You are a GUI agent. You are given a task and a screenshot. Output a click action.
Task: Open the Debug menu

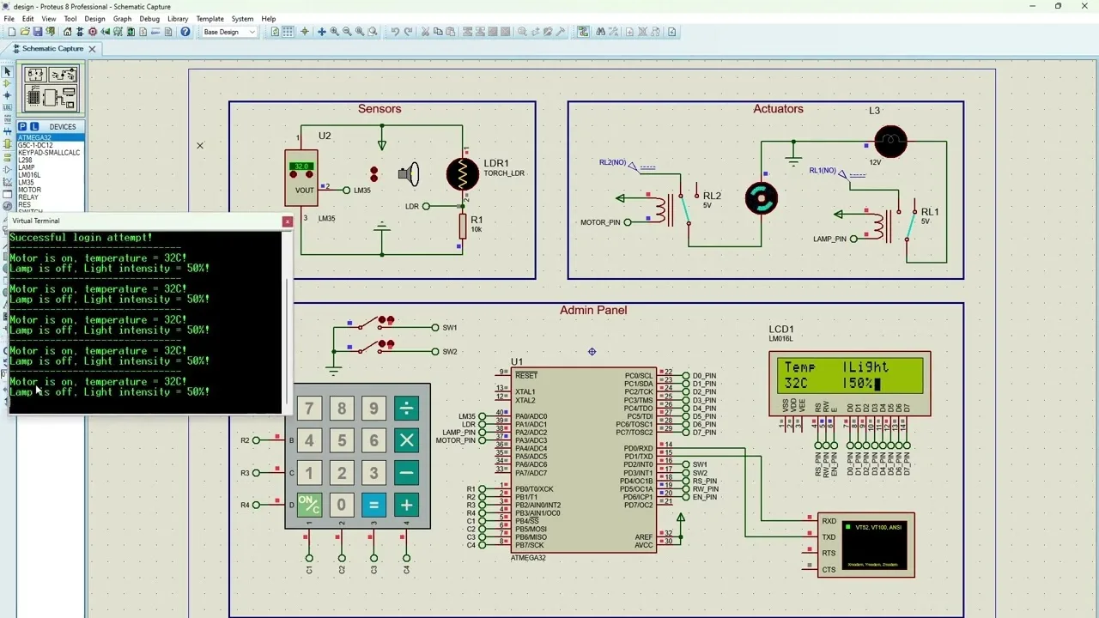[149, 18]
